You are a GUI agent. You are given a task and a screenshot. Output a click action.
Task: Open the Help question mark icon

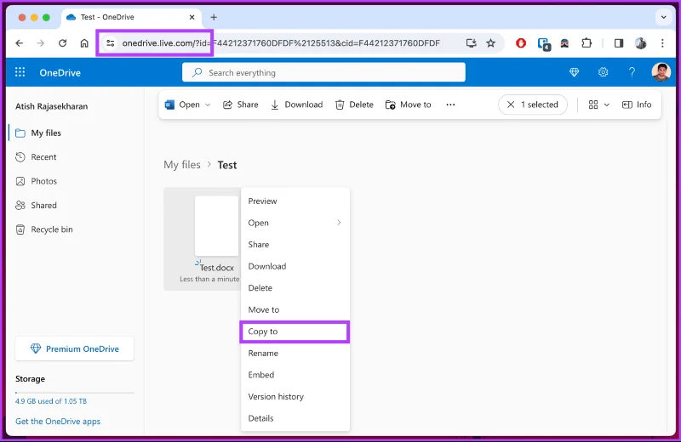(x=632, y=72)
